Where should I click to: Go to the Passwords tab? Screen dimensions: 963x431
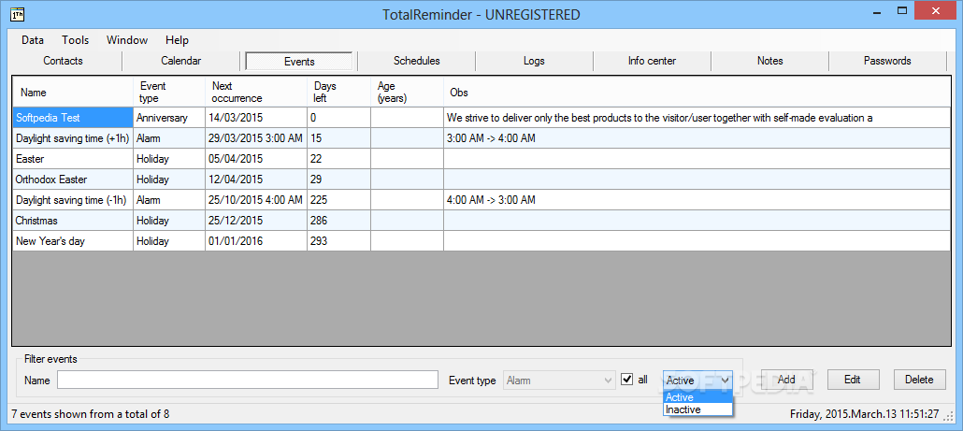pyautogui.click(x=887, y=61)
